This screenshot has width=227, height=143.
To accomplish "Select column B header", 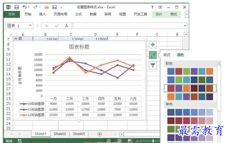I will [x=45, y=34].
